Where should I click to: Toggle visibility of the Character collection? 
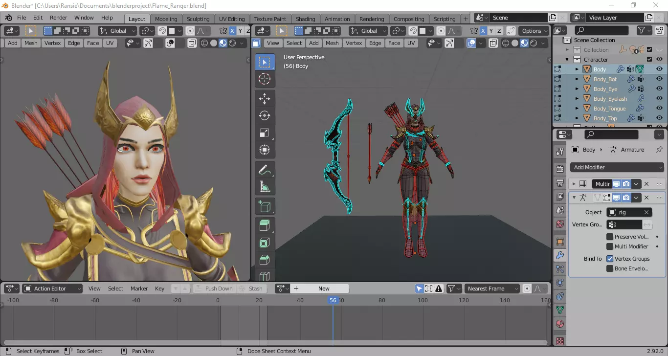[659, 60]
